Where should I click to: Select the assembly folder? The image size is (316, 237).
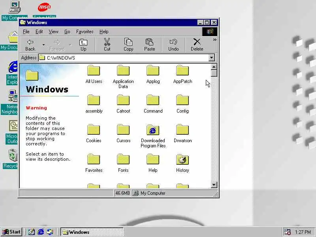click(94, 104)
